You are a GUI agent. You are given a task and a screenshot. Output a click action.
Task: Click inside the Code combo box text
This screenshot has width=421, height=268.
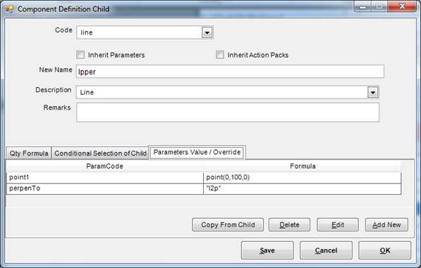[x=139, y=32]
